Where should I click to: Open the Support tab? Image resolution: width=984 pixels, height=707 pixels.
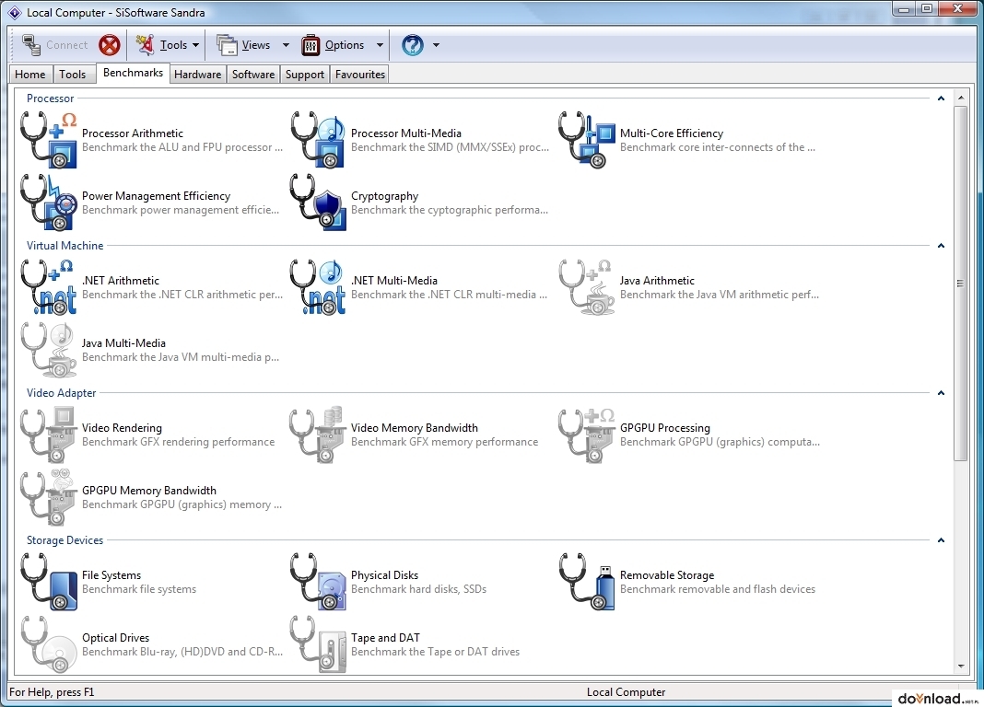[305, 74]
